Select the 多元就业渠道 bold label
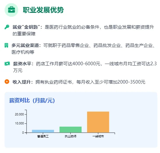 pos(26,45)
